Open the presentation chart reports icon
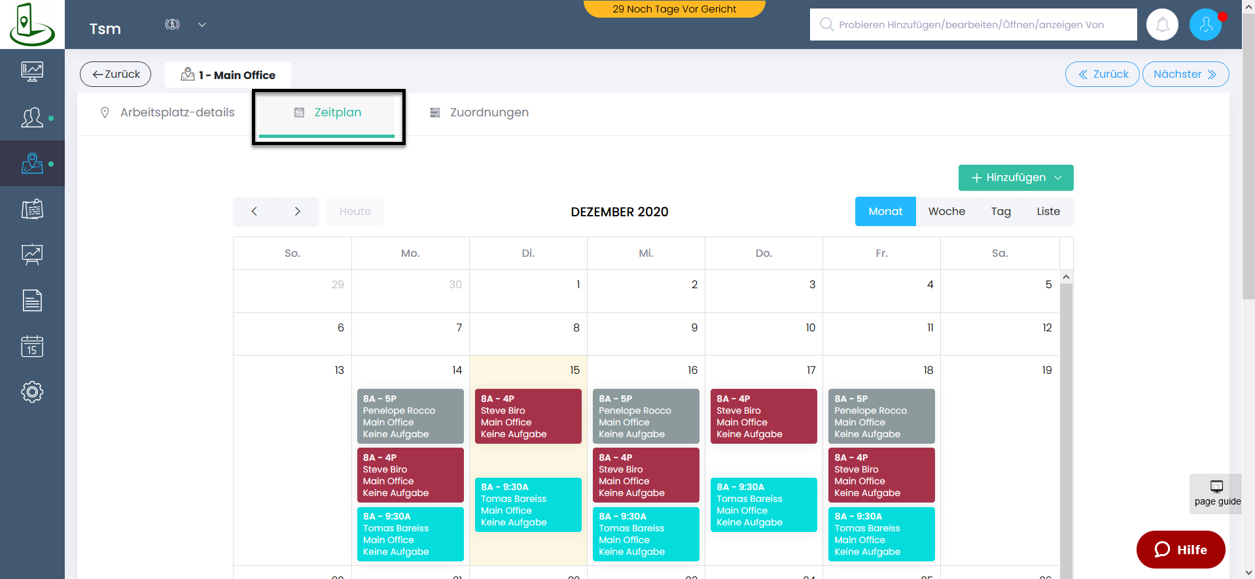 click(32, 254)
